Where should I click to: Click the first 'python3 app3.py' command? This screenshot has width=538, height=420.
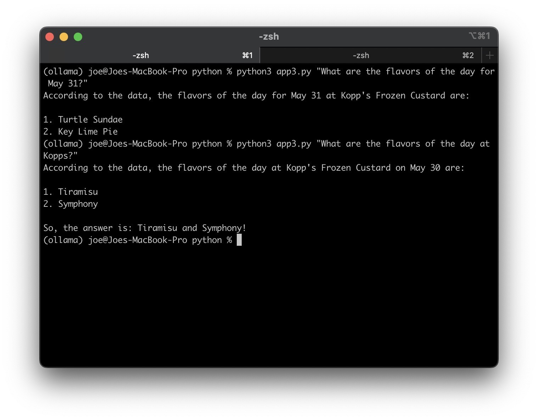coord(274,72)
